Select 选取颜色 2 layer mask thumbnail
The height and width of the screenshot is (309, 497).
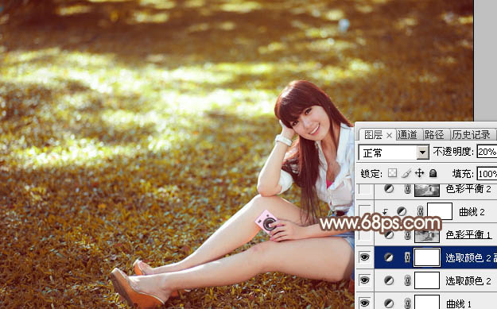427,280
